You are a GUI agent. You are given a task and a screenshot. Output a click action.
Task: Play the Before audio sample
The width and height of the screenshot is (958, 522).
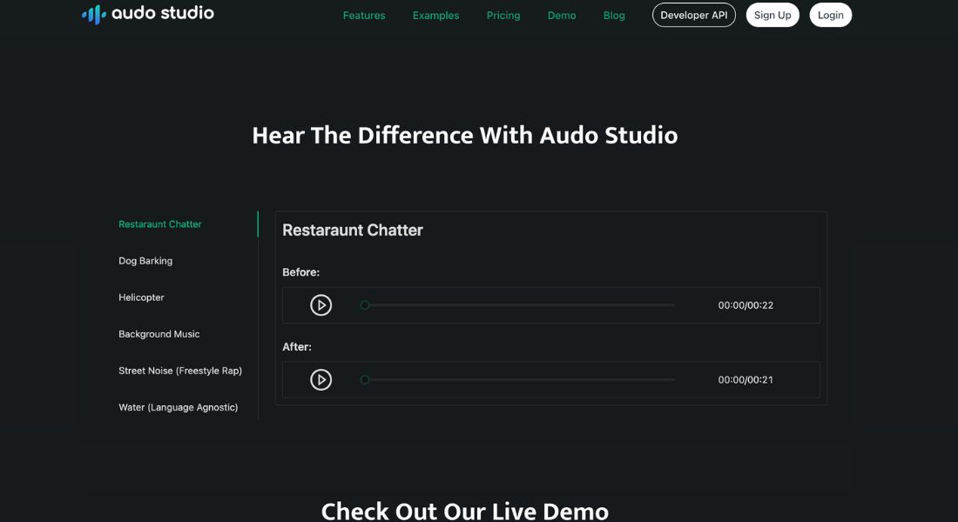coord(320,305)
